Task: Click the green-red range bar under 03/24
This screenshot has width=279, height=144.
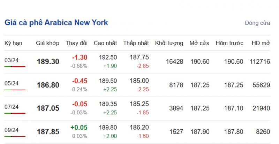Action: pos(15,66)
